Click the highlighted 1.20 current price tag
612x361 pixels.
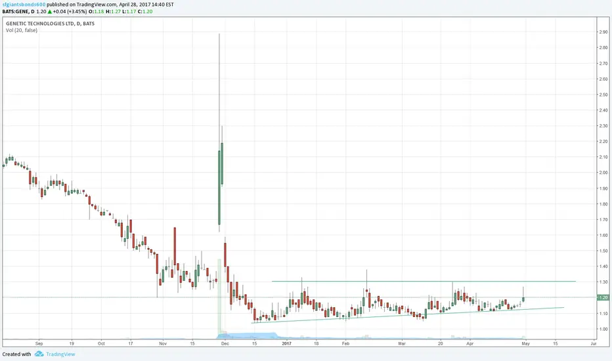pyautogui.click(x=604, y=297)
